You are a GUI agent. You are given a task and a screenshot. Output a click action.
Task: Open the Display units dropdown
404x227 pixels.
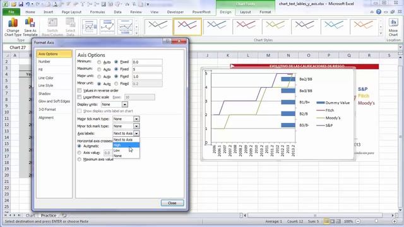125,105
